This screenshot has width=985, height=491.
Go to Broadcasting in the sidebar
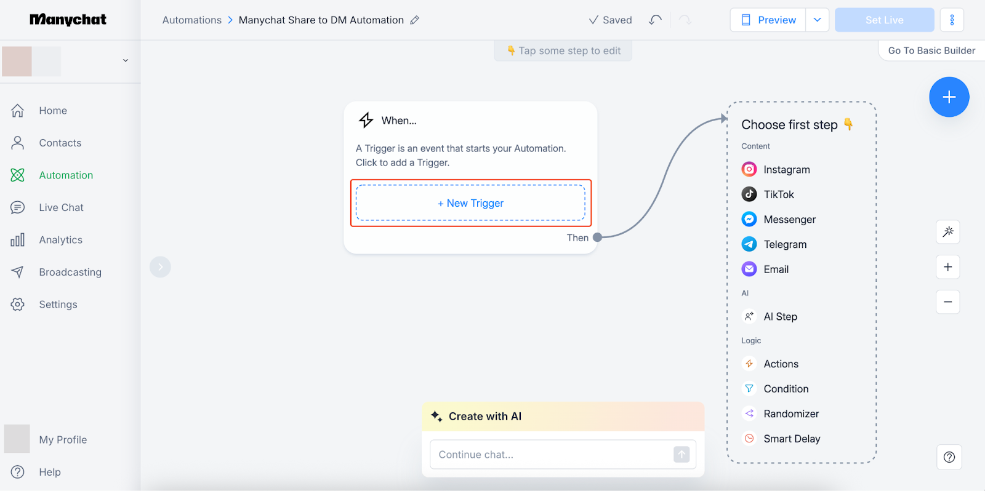click(x=70, y=273)
